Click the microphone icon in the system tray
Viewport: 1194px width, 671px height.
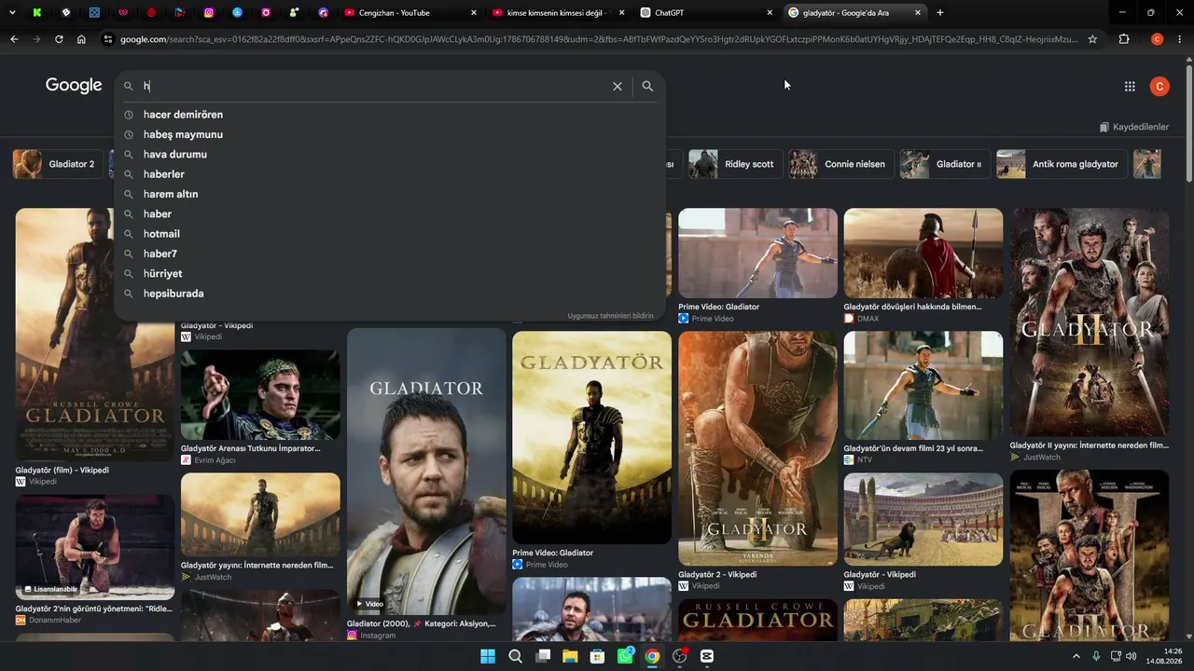click(1096, 656)
